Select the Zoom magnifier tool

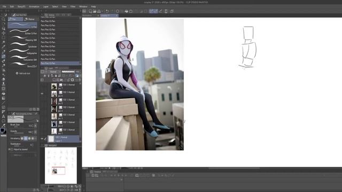(3, 19)
